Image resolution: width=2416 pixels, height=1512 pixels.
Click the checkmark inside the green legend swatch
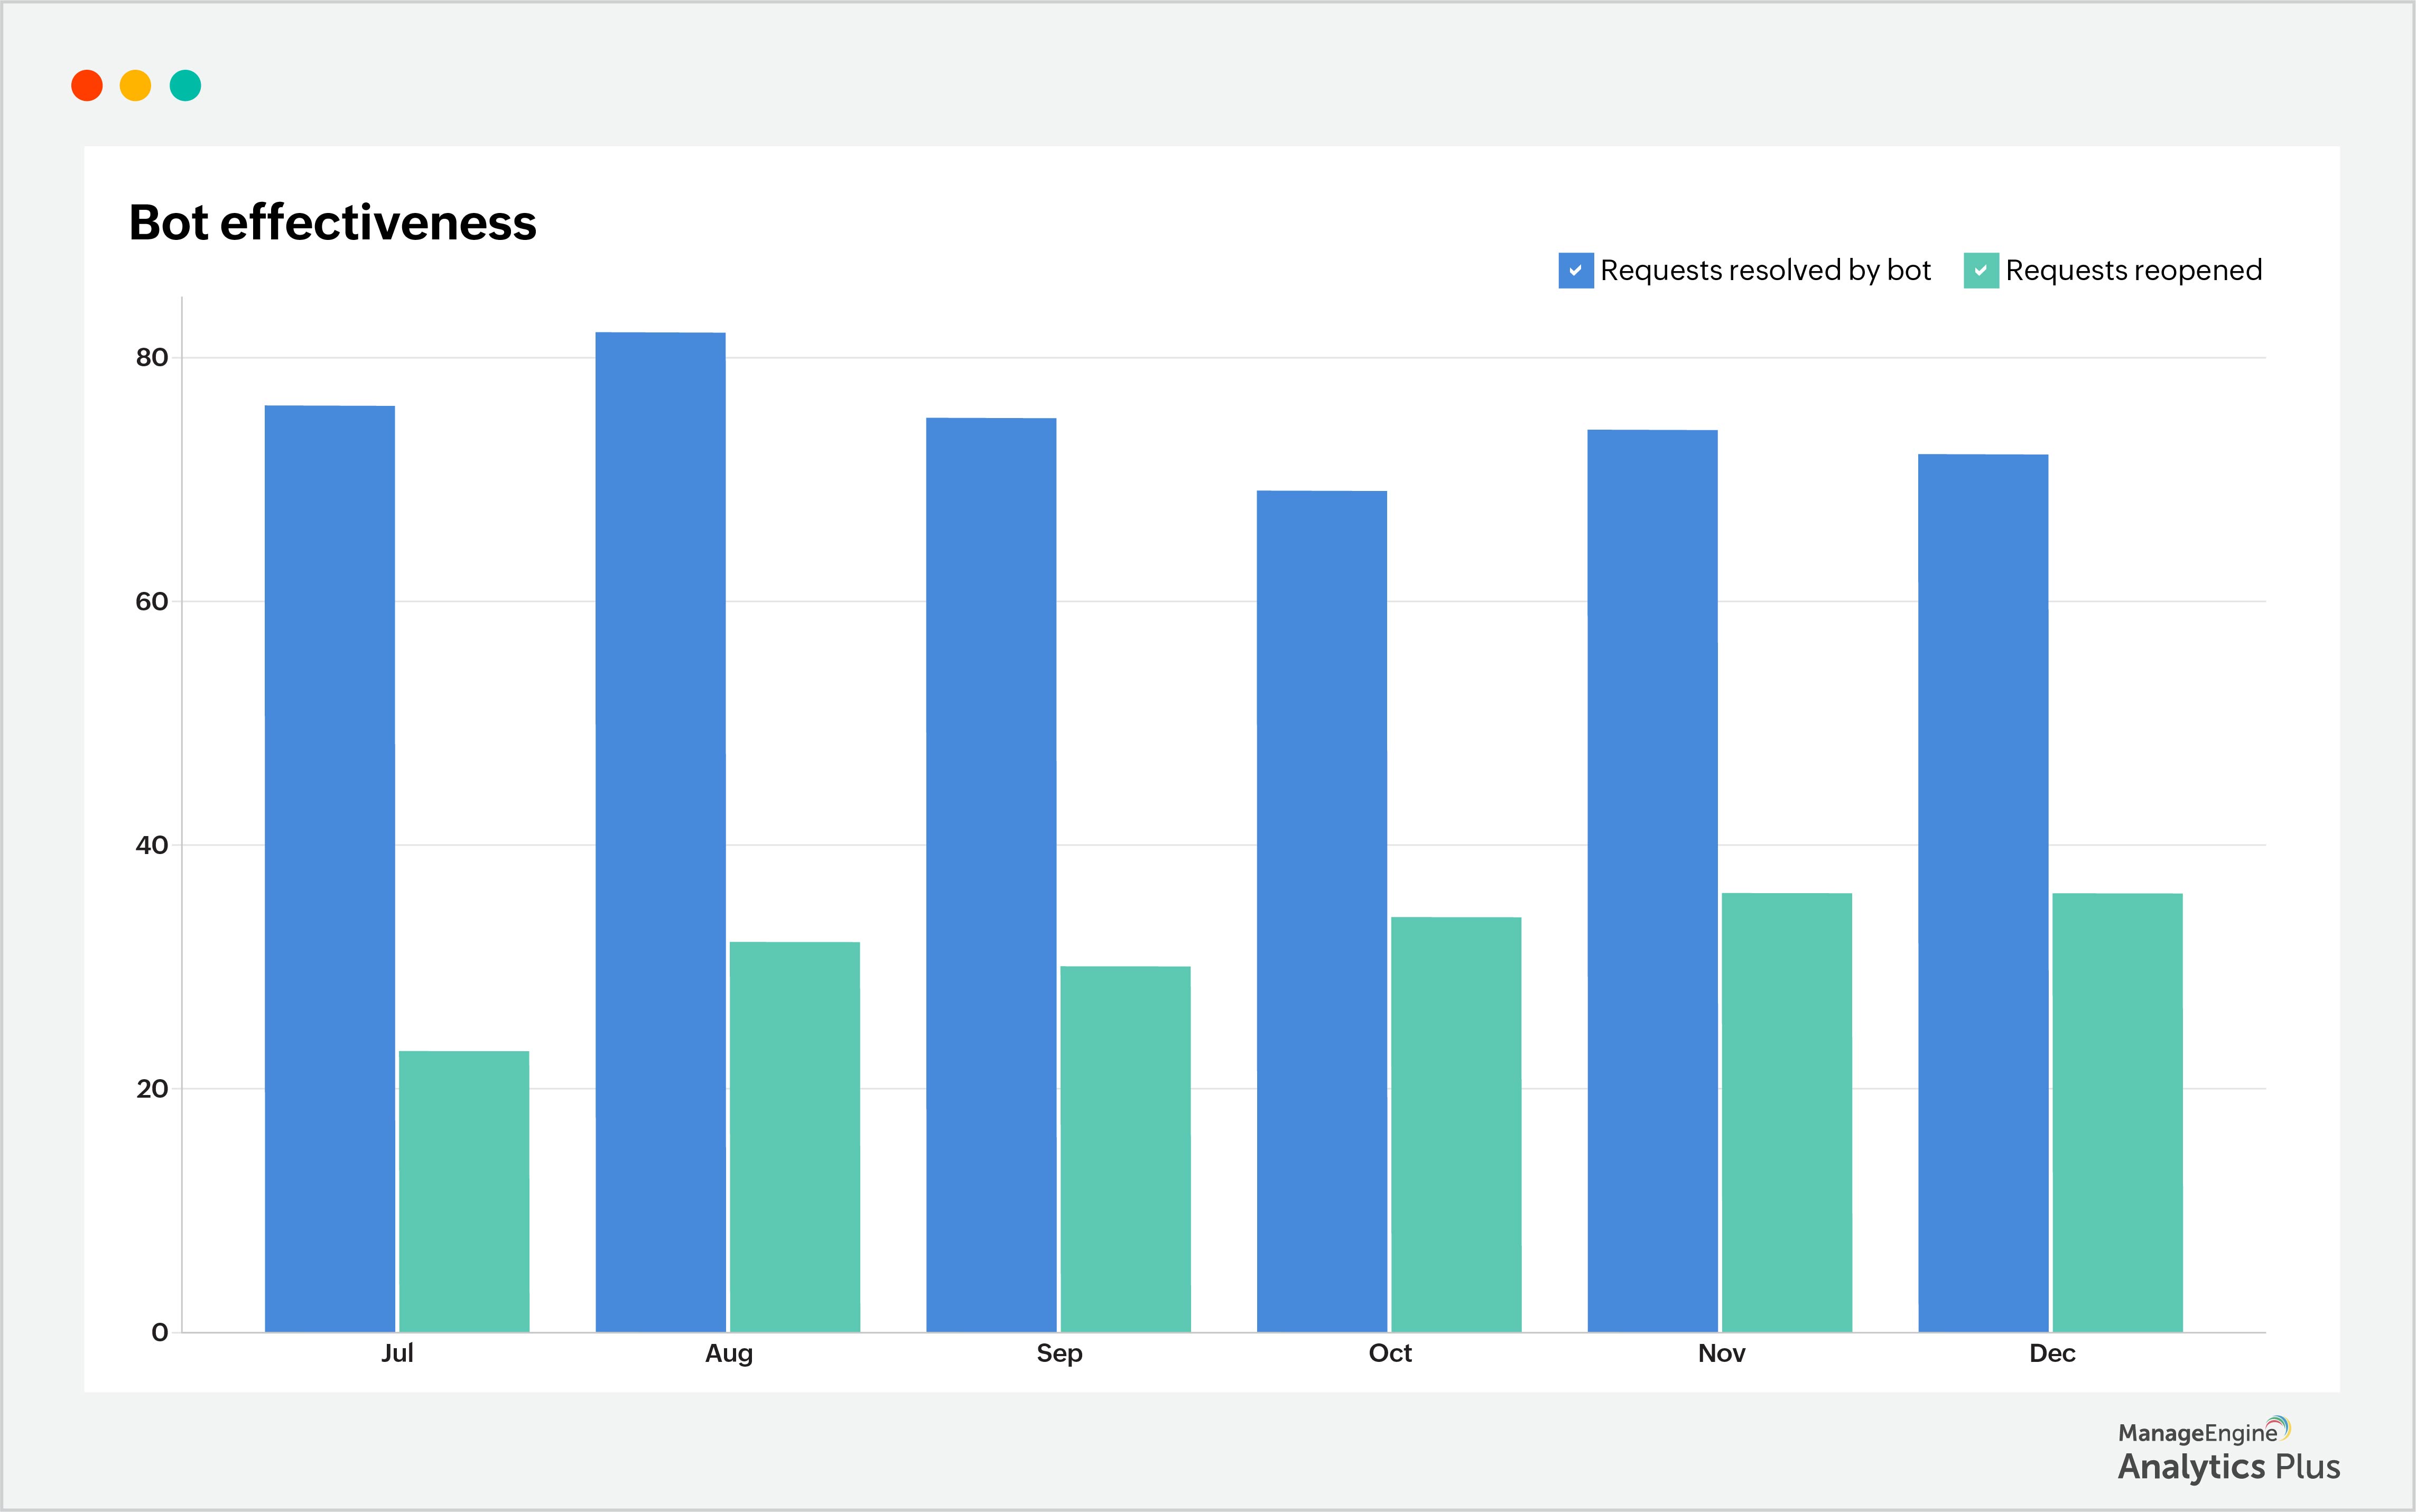click(1982, 270)
